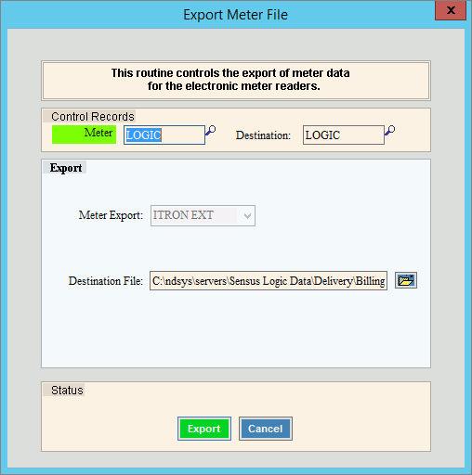Screen dimensions: 472x475
Task: Start the export with green Export button
Action: click(x=204, y=429)
